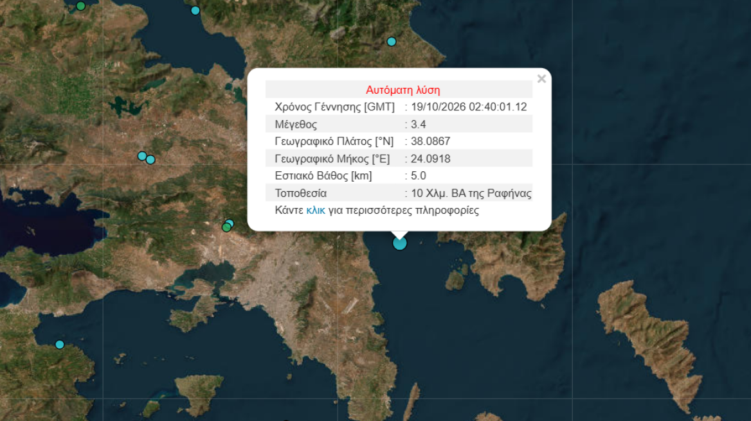Click the latitude value 38.0867
Viewport: 751px width, 421px height.
point(430,141)
